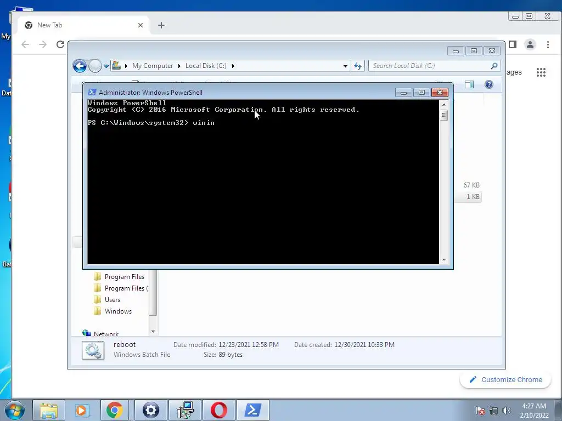Select My Computer in the breadcrumb
This screenshot has height=421, width=562.
[153, 66]
